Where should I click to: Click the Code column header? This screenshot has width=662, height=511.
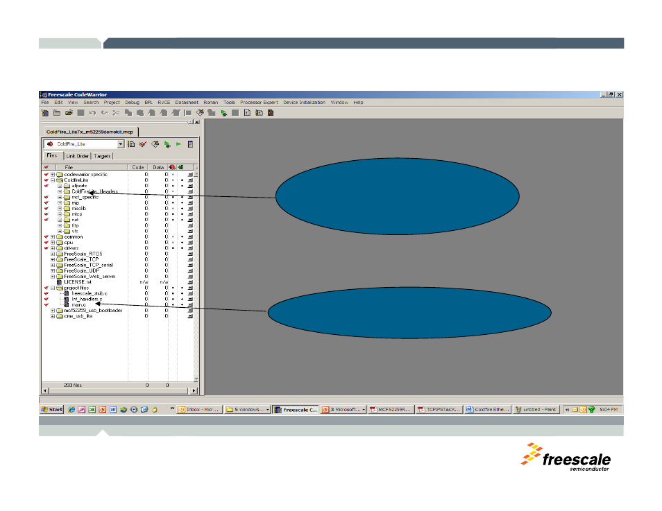[x=137, y=167]
